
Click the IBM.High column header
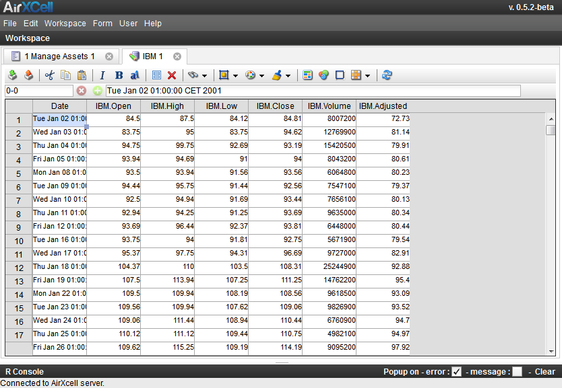(167, 106)
